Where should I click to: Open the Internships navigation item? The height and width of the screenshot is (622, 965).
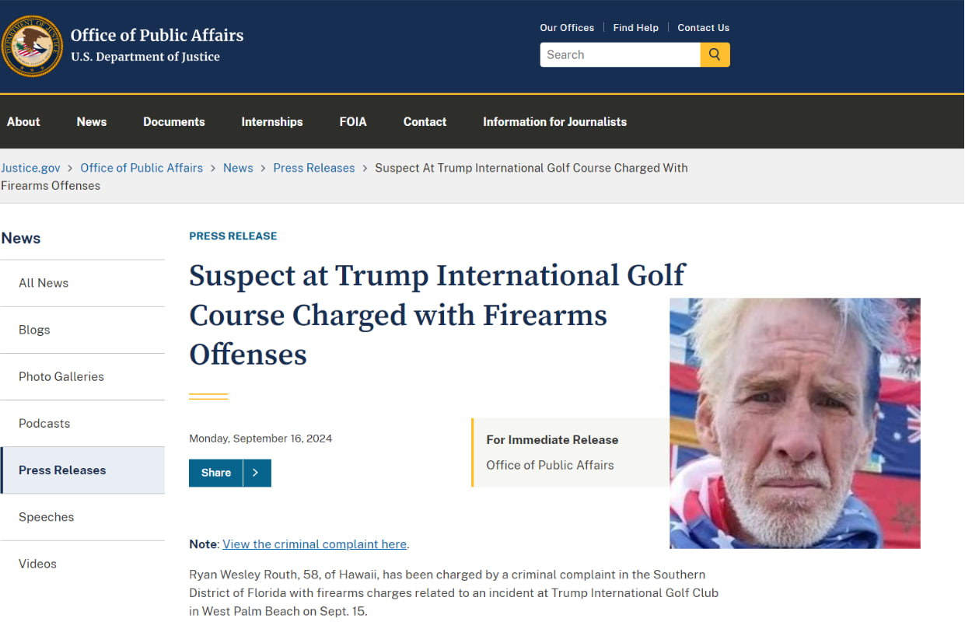pyautogui.click(x=272, y=121)
